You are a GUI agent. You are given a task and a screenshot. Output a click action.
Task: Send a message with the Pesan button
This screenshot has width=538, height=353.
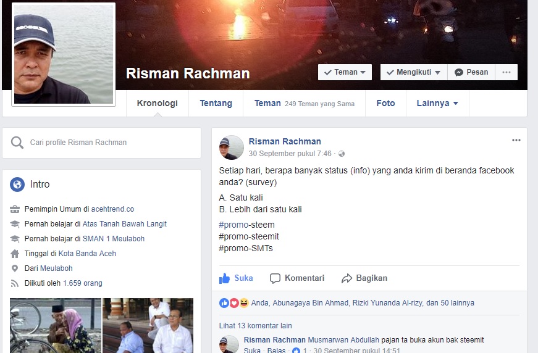pos(471,72)
